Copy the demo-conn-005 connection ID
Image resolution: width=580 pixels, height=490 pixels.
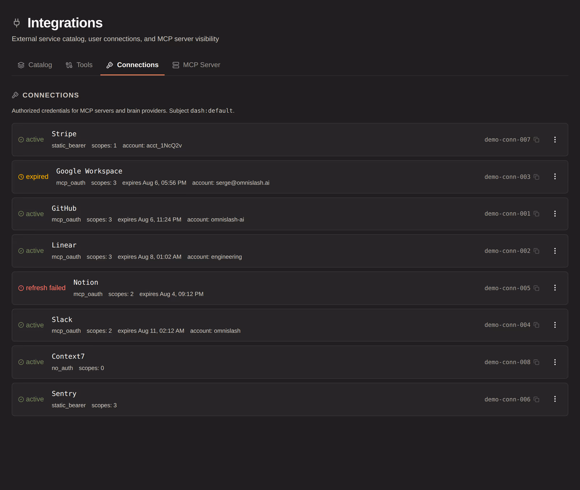click(536, 288)
